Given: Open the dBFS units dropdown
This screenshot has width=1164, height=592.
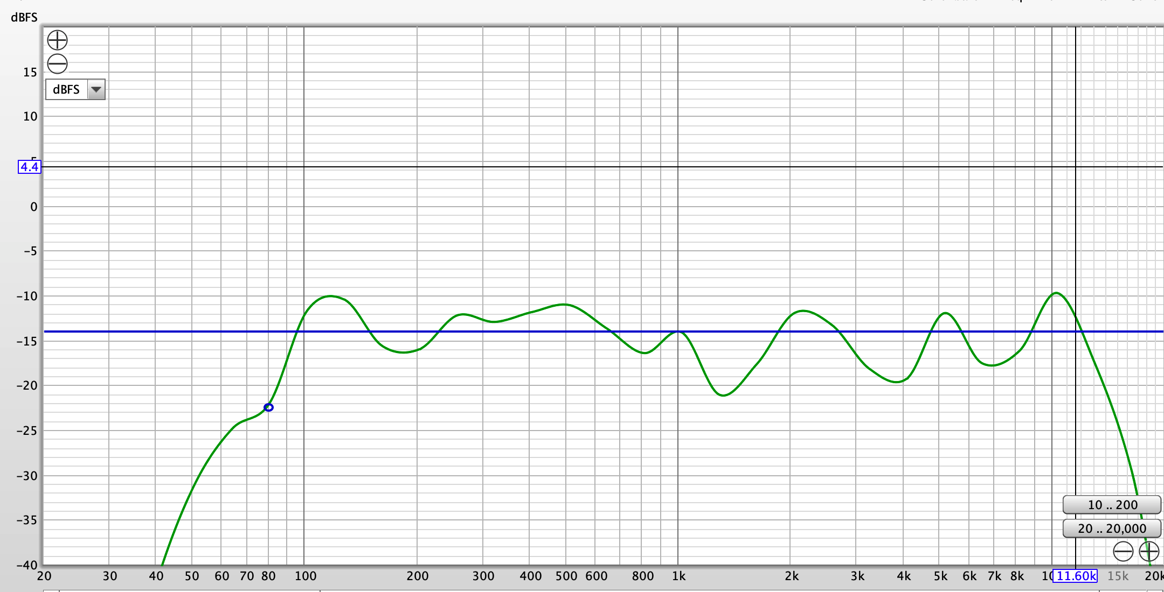Looking at the screenshot, I should [67, 89].
